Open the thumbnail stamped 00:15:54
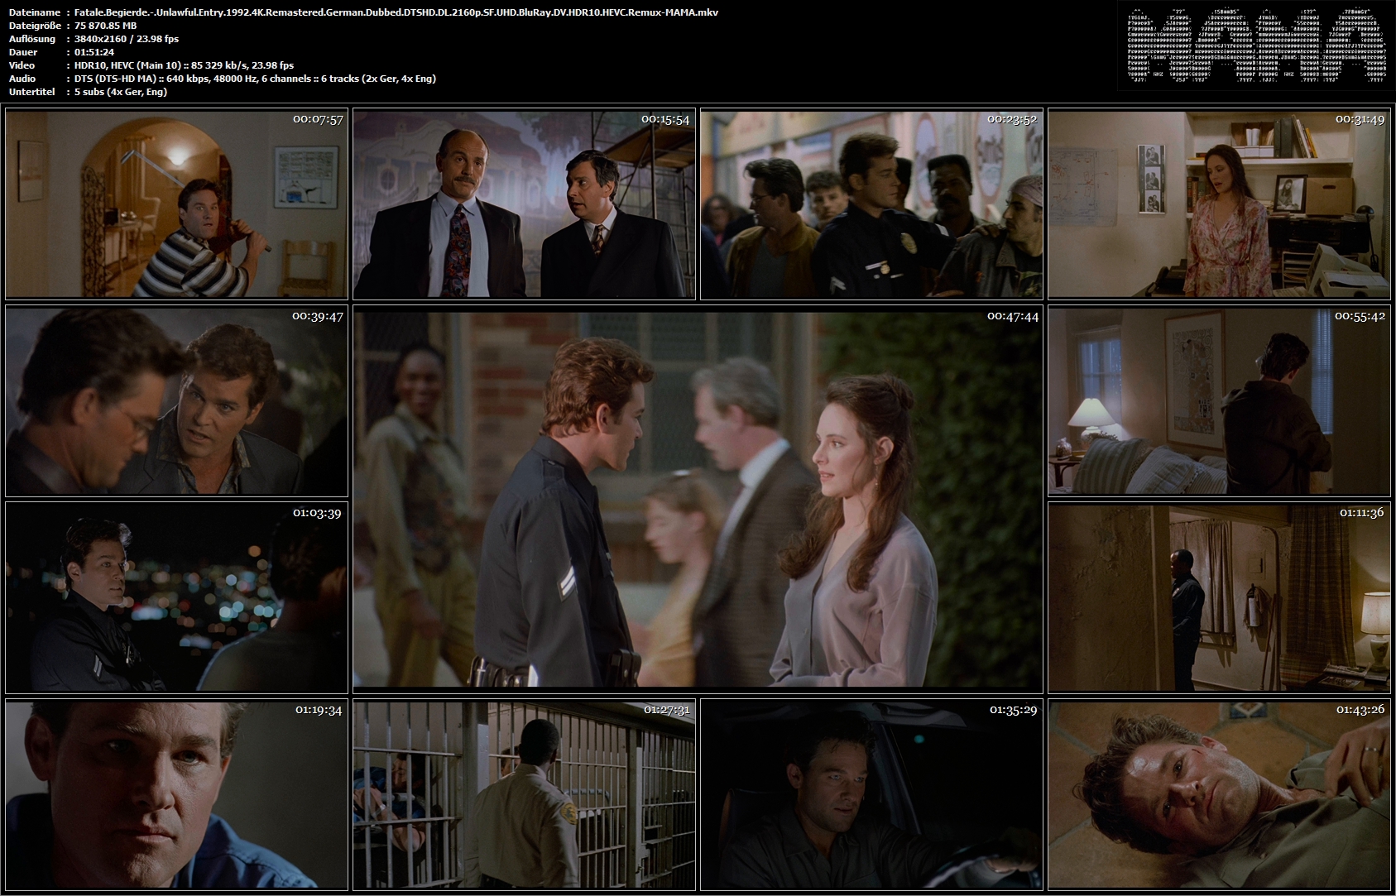 525,204
